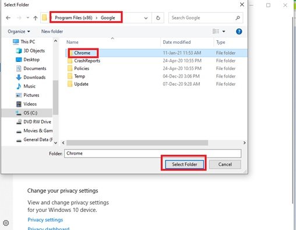The image size is (296, 230).
Task: Open the Settings gear icon
Action: 6,223
